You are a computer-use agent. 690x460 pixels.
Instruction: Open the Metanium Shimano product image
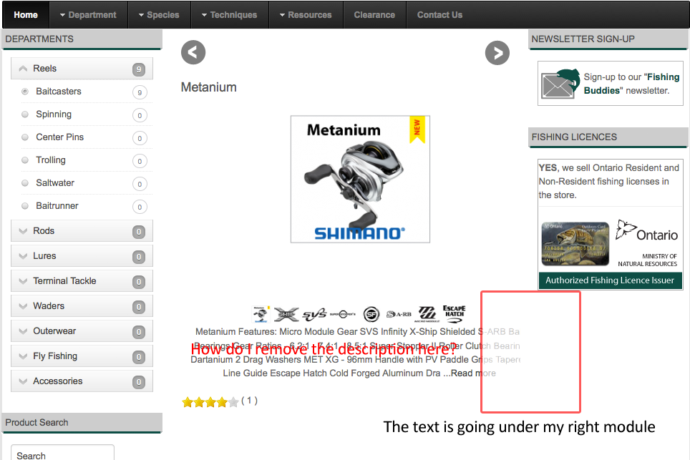(x=360, y=179)
